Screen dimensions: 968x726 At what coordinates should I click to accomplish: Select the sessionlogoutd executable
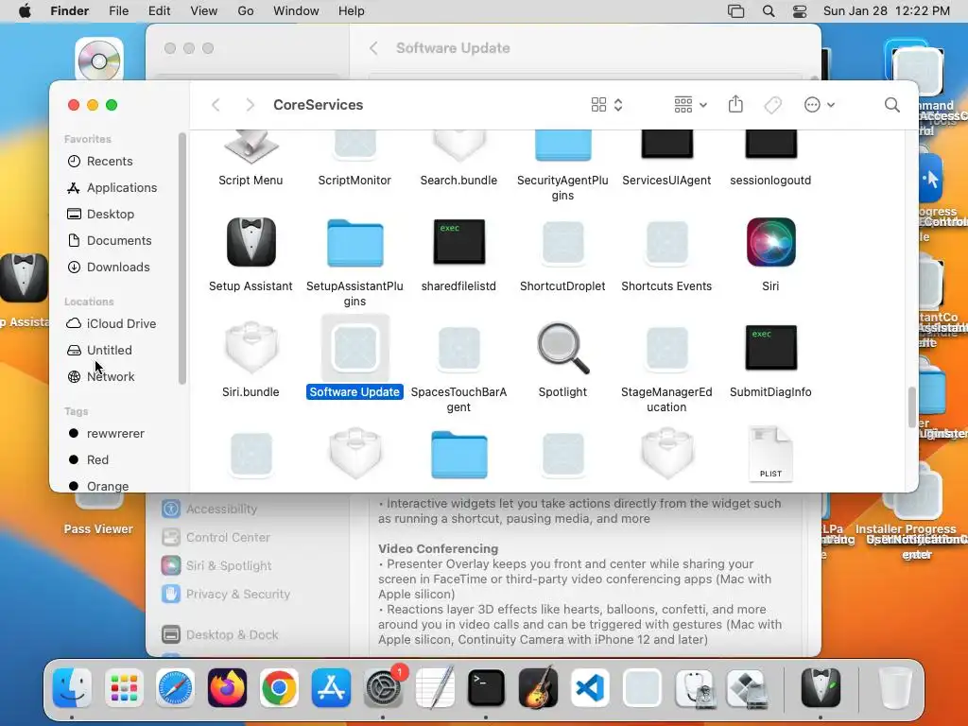[770, 145]
